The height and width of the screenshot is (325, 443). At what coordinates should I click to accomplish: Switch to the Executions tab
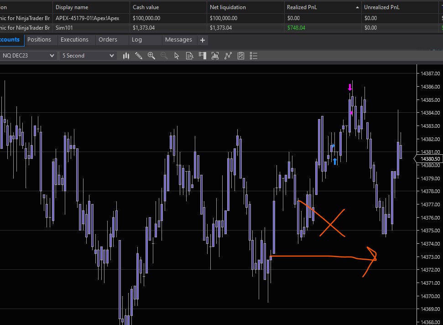(74, 40)
